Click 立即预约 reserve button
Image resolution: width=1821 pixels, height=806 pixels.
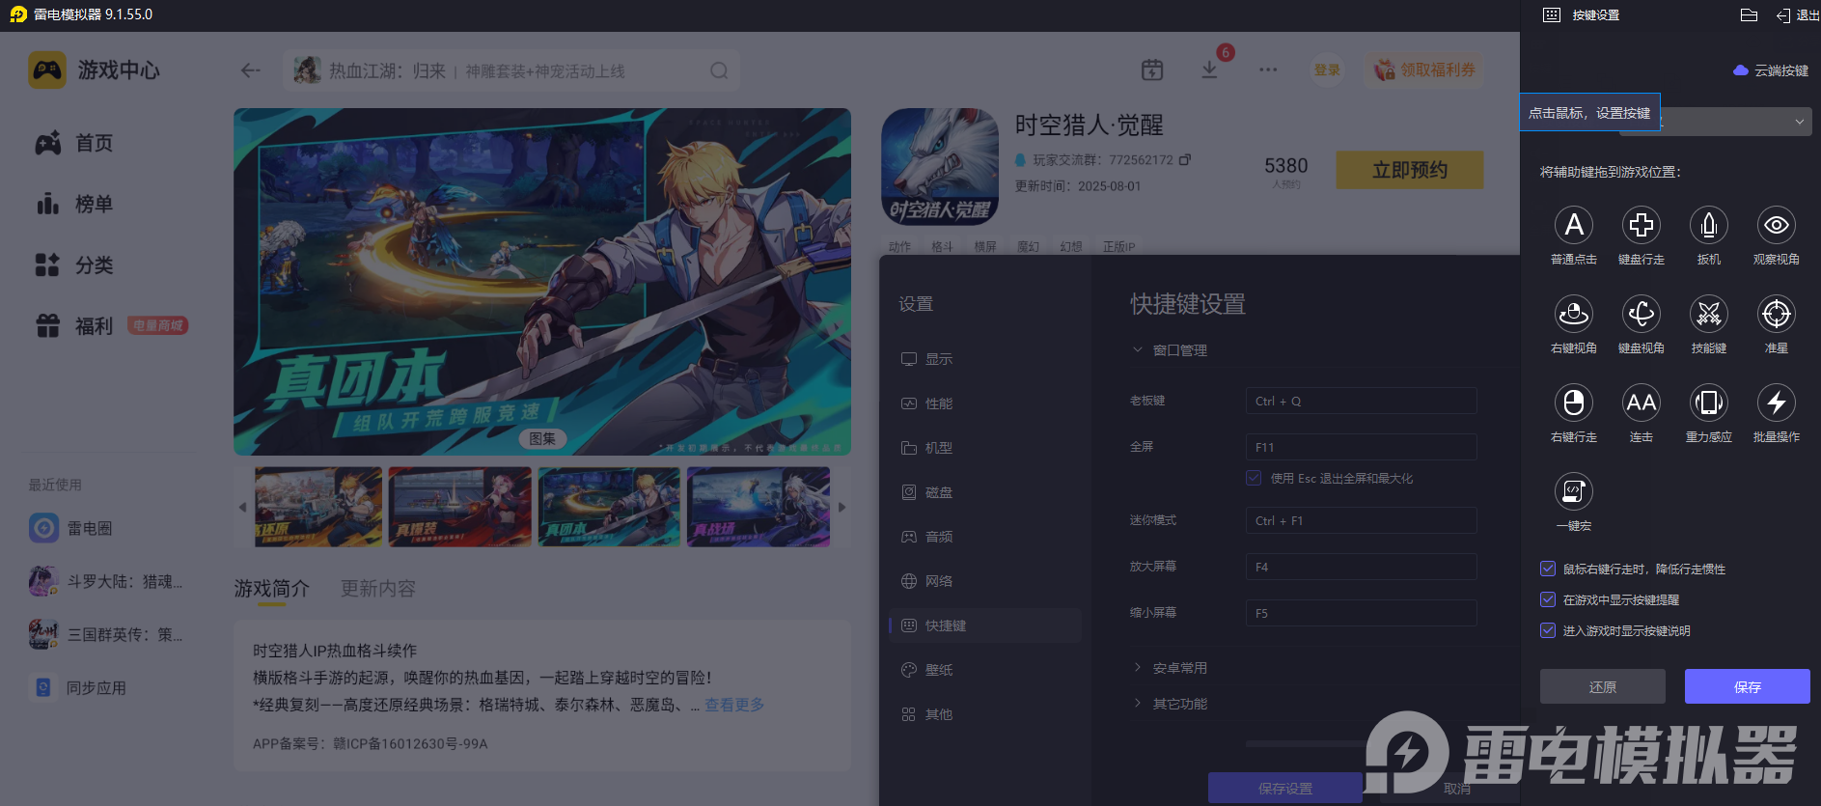(x=1410, y=170)
